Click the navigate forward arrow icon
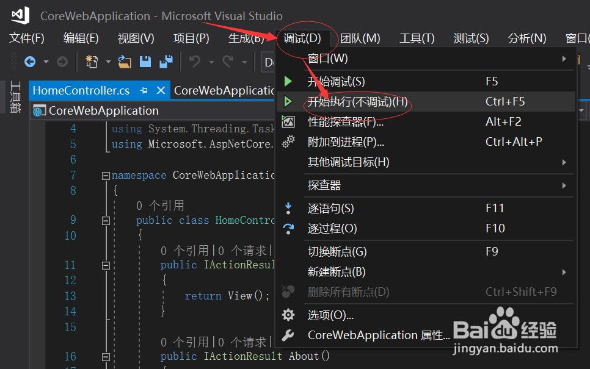 tap(62, 61)
